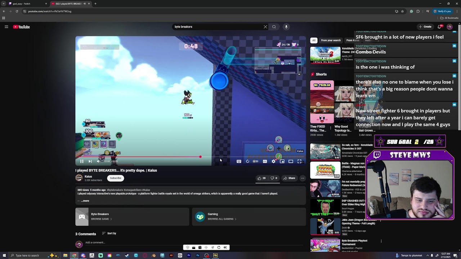
Task: Pause the video with the pause button
Action: [82, 162]
